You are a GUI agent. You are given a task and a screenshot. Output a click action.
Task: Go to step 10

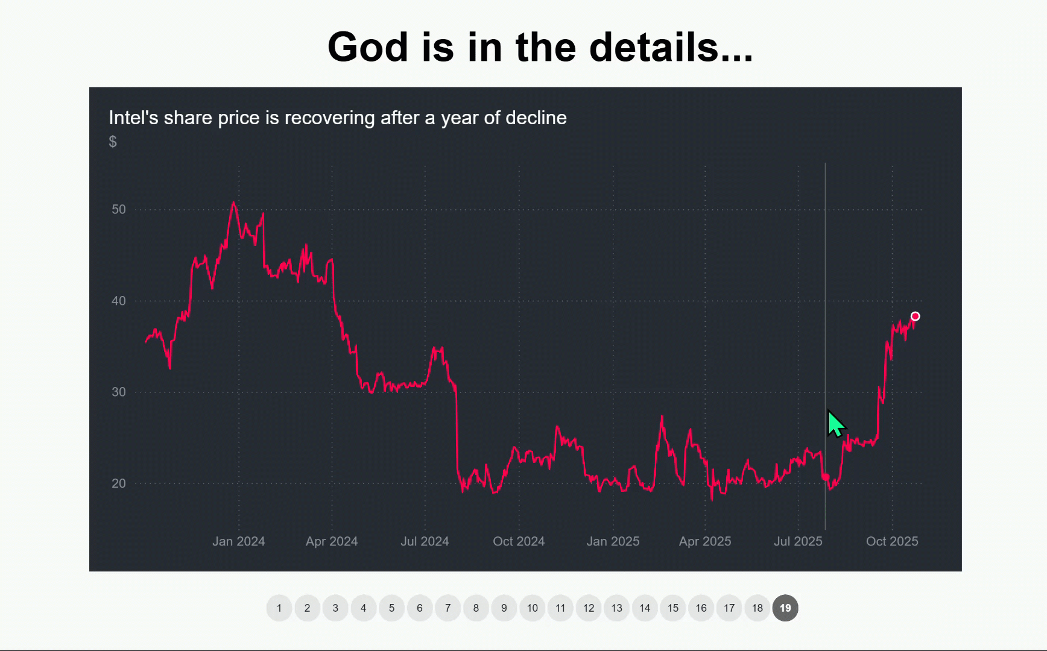point(533,608)
